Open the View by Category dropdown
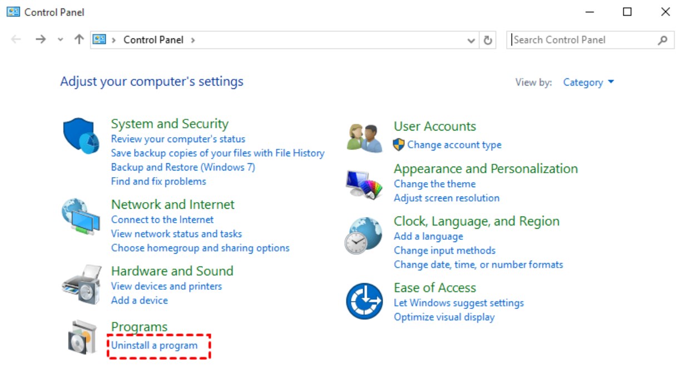This screenshot has height=367, width=684. tap(588, 82)
